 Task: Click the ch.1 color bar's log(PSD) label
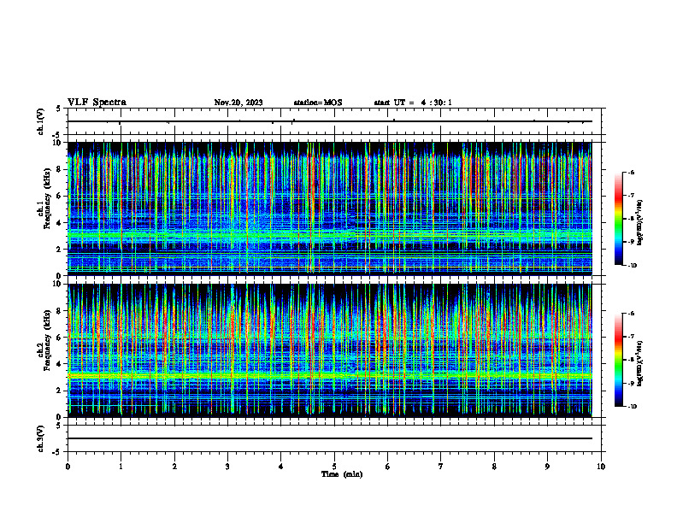640,223
